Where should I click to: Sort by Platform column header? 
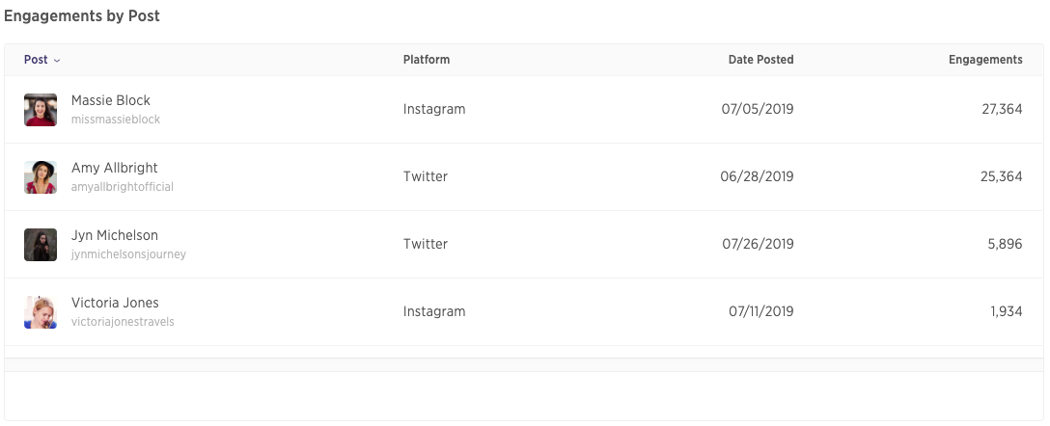tap(427, 60)
